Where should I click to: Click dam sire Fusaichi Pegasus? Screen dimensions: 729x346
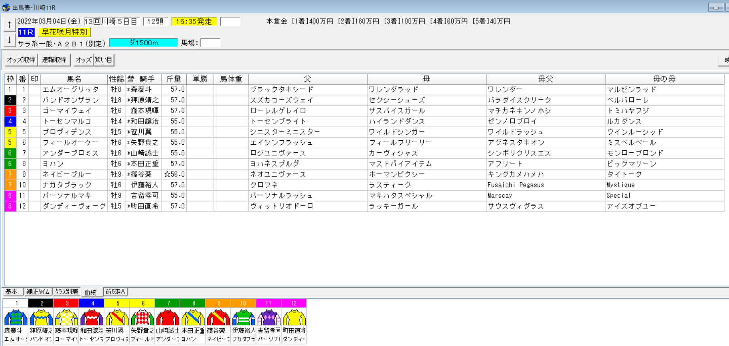pos(516,185)
